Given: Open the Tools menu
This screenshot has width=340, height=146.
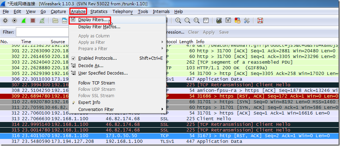Looking at the screenshot, I should 143,12.
